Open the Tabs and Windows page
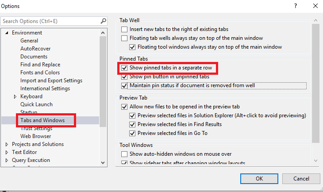 tap(42, 120)
